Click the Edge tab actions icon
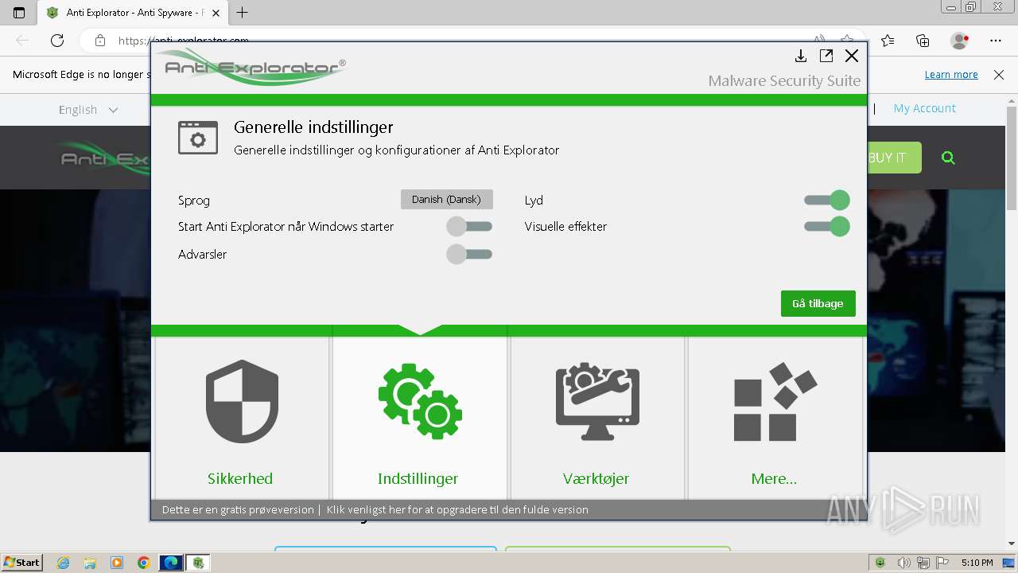The image size is (1018, 573). click(x=19, y=13)
